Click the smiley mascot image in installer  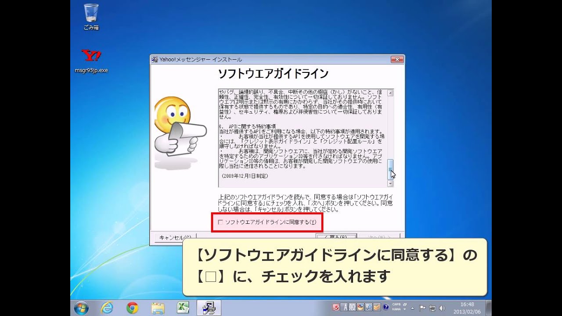(180, 133)
